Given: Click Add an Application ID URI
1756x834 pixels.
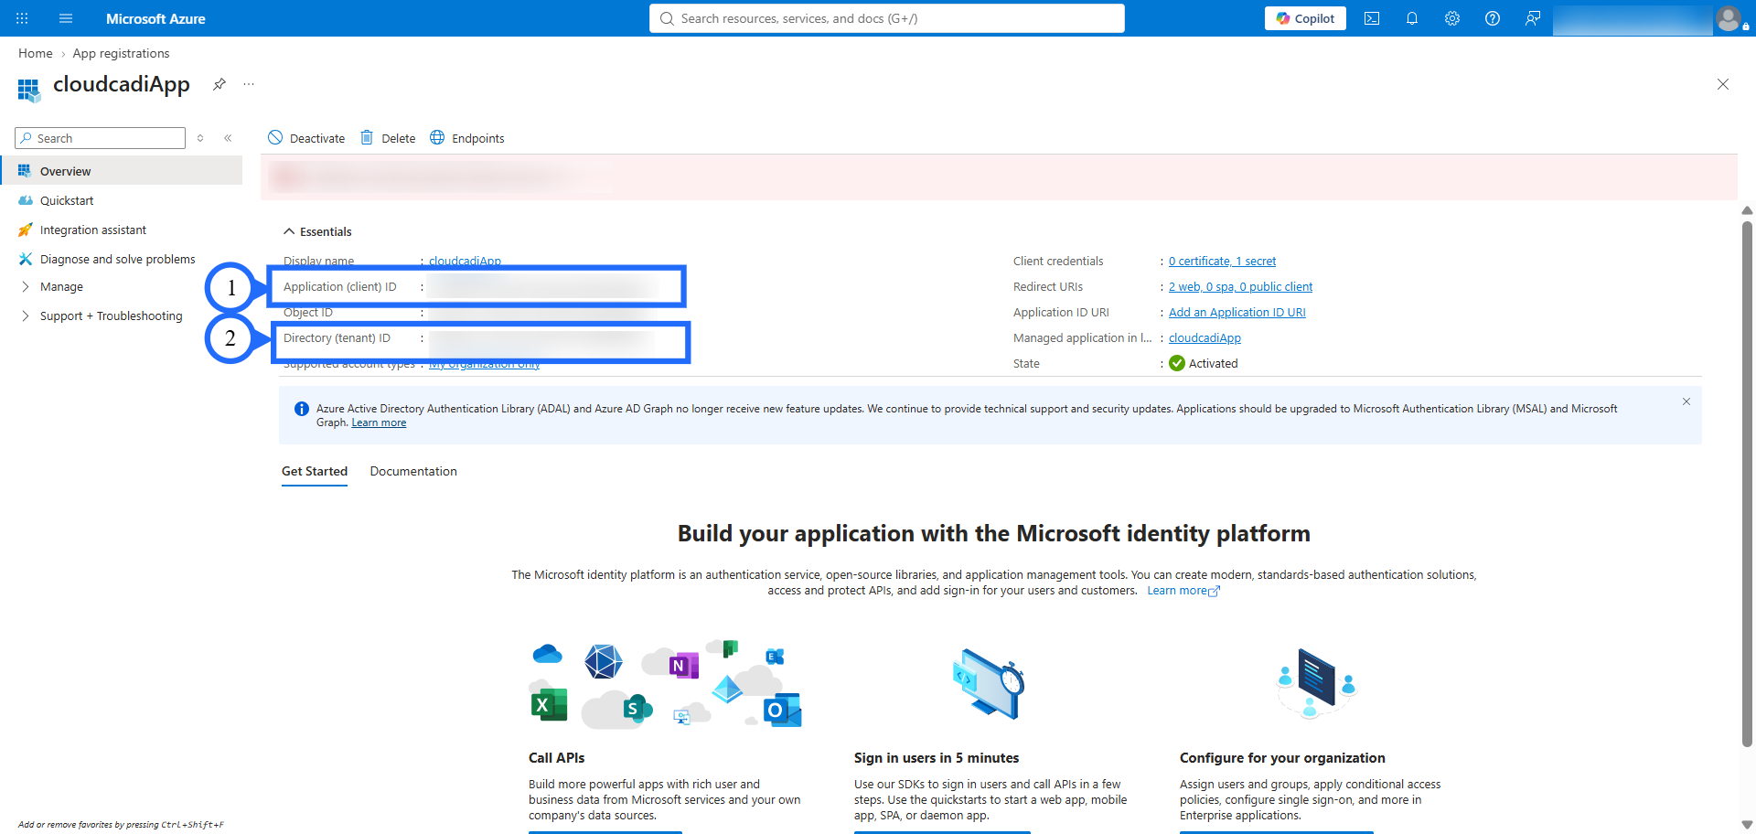Looking at the screenshot, I should click(1237, 313).
